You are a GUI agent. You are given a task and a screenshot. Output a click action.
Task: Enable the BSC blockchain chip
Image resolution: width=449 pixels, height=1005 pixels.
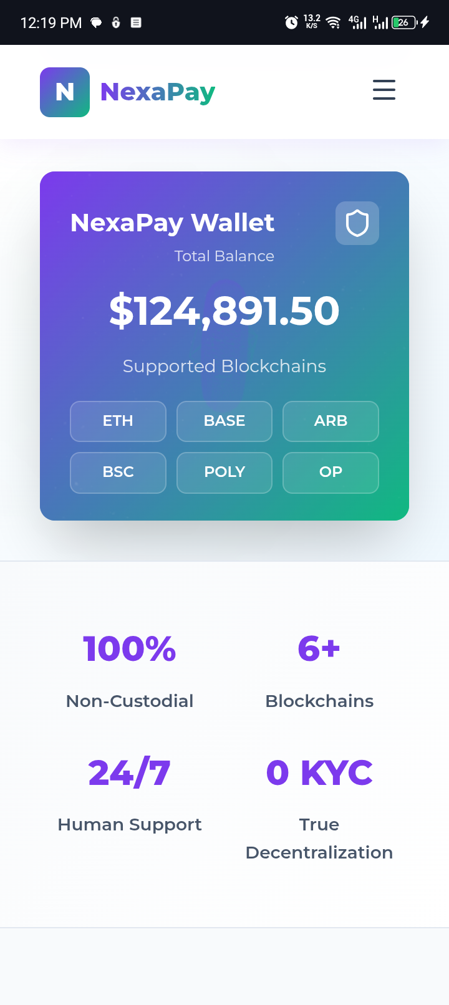coord(118,473)
